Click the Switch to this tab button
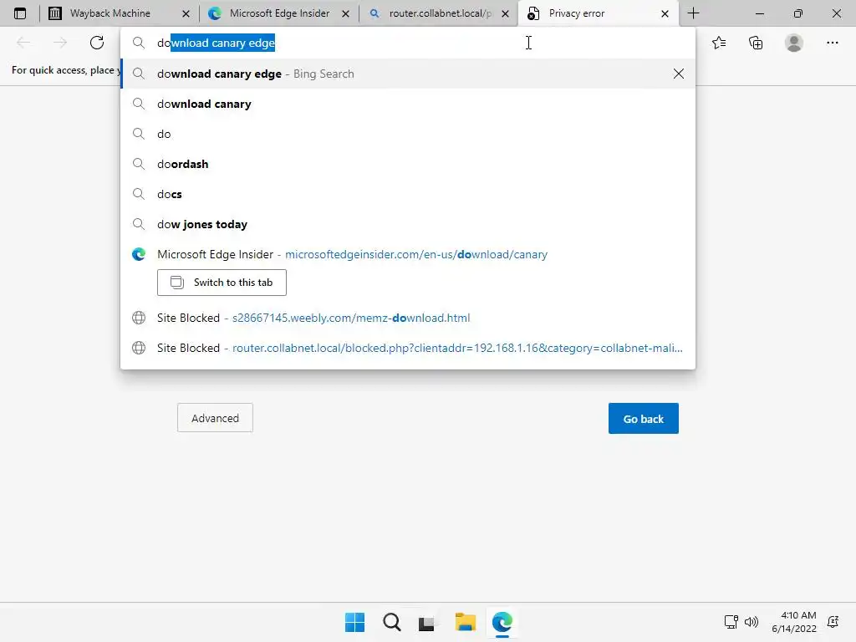Viewport: 856px width, 642px height. (222, 283)
